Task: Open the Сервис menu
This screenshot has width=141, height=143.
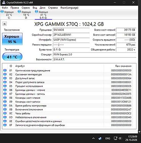Action: pos(26,8)
